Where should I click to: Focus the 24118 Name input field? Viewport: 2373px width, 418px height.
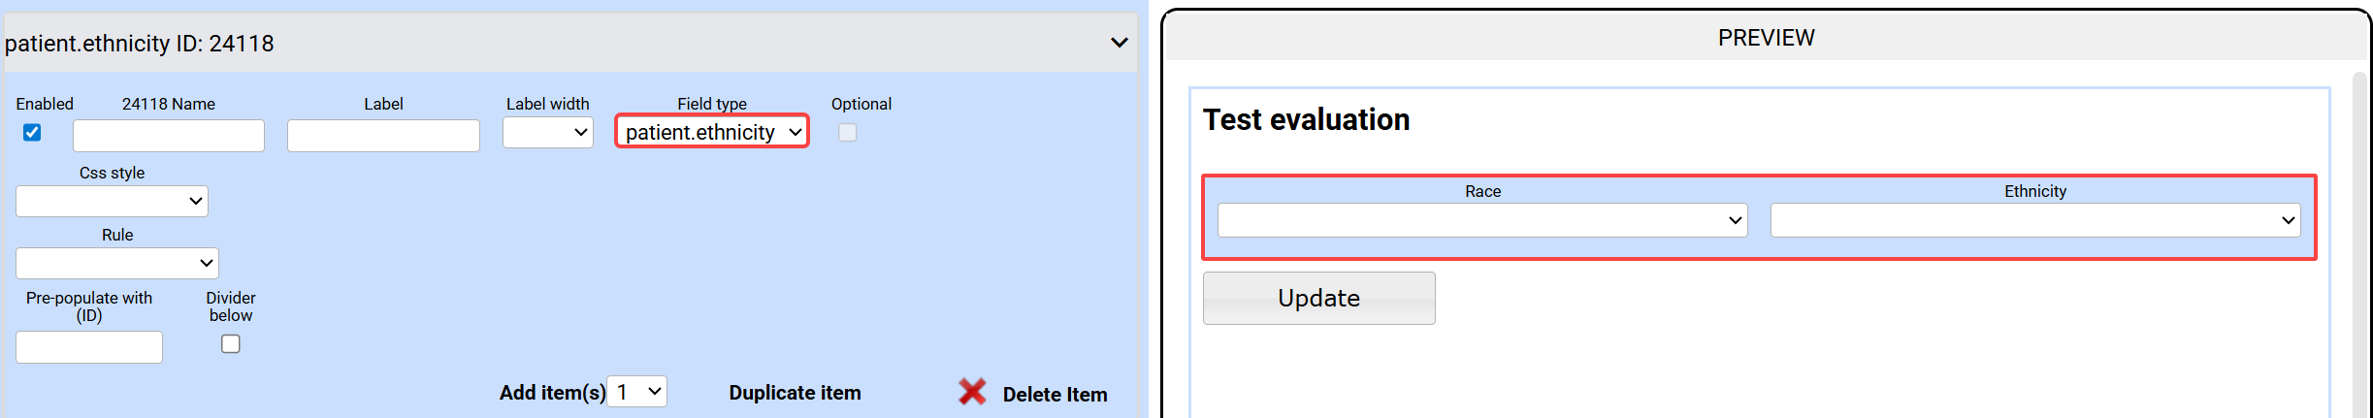point(169,136)
